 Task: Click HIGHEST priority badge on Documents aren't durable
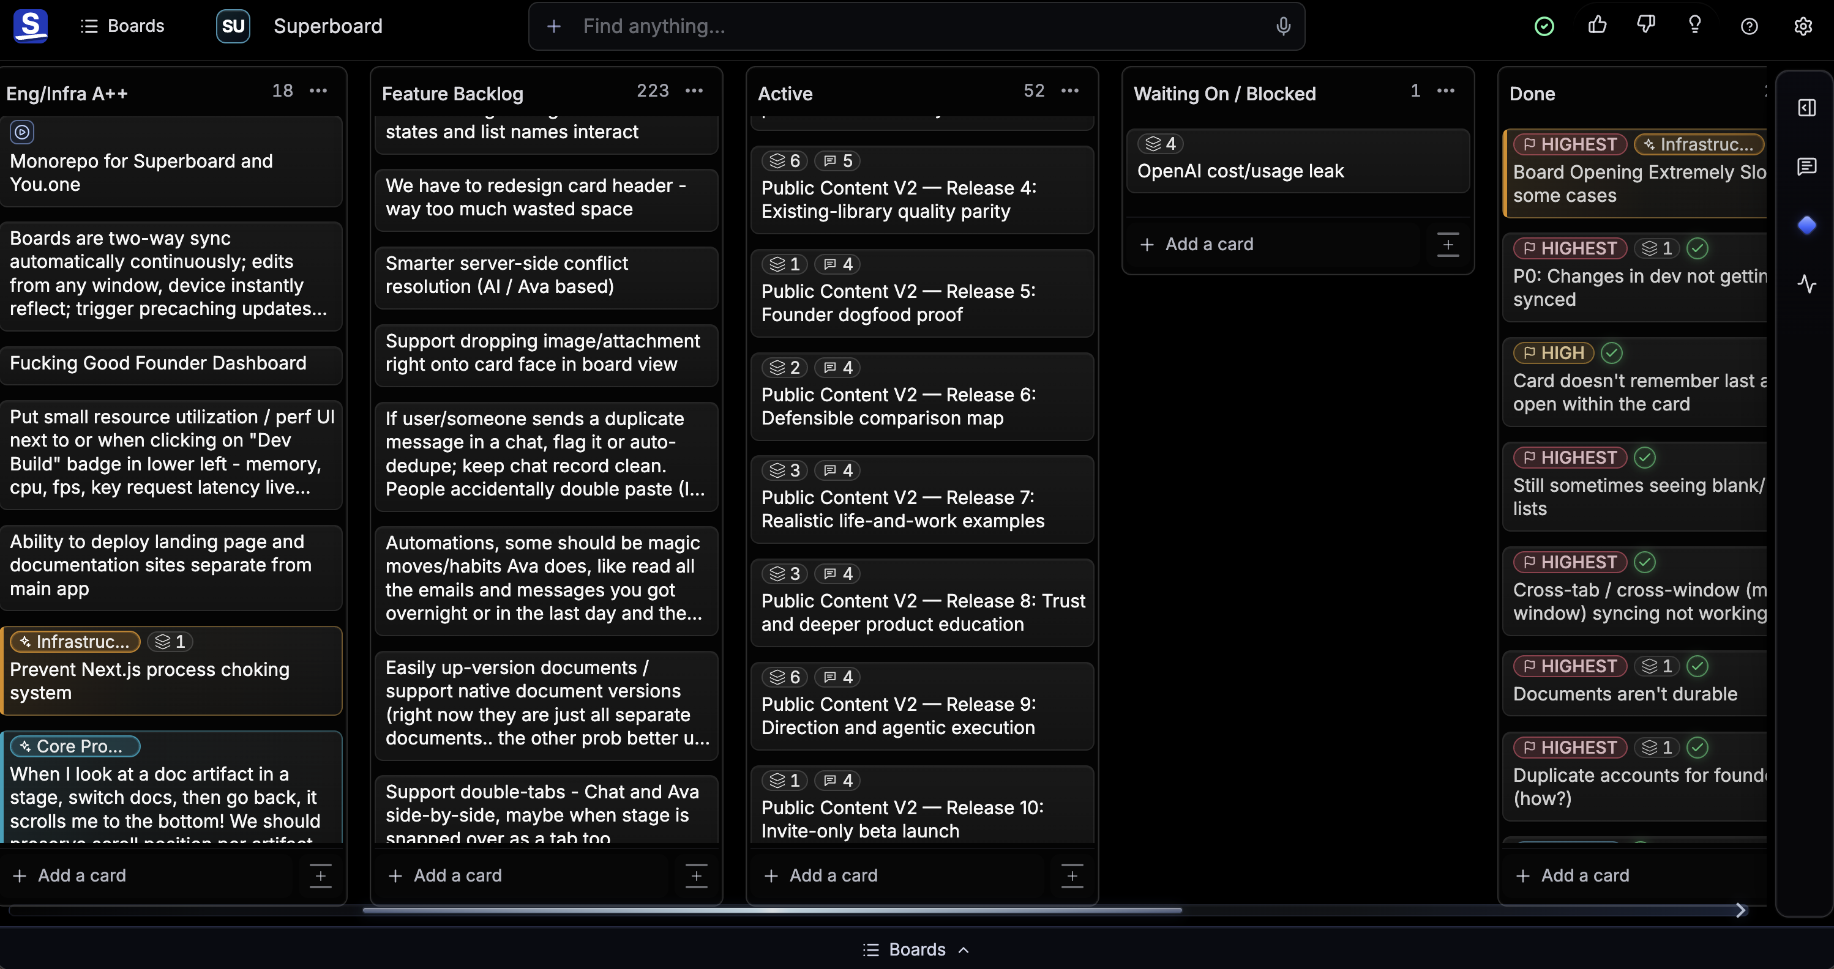coord(1570,666)
